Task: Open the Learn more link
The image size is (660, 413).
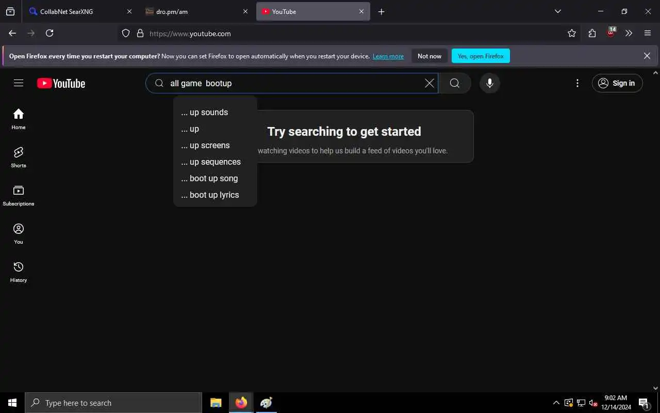Action: (x=388, y=56)
